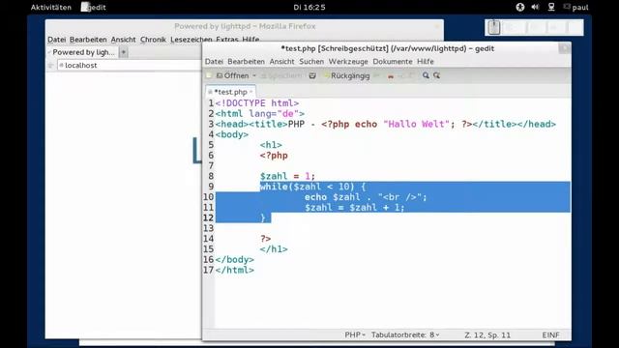Click the greyed Speichern toolbar button

coord(281,75)
